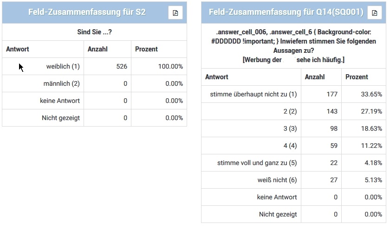The width and height of the screenshot is (390, 229).
Task: Click the 'Feld-Zusammenfassung für S2' panel title
Action: pyautogui.click(x=86, y=13)
